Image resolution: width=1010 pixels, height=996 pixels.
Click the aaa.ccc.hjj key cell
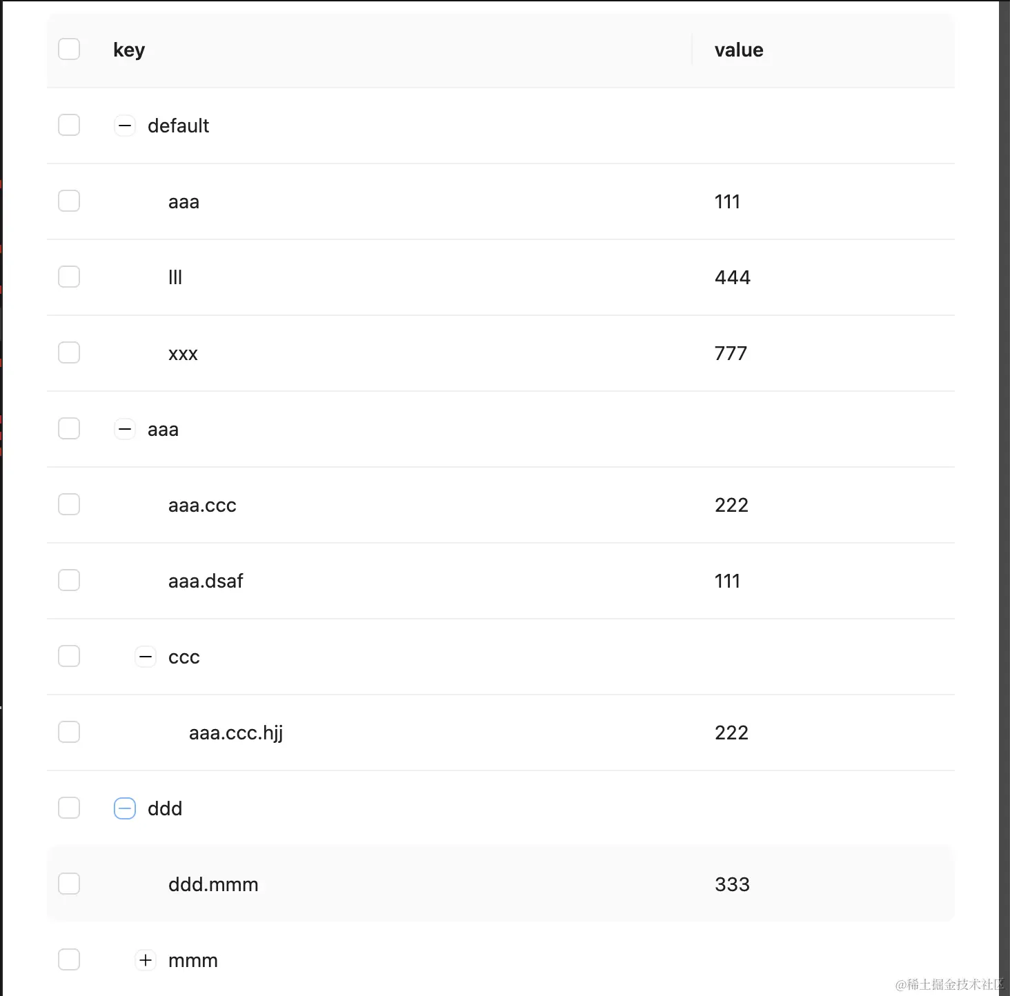tap(236, 733)
